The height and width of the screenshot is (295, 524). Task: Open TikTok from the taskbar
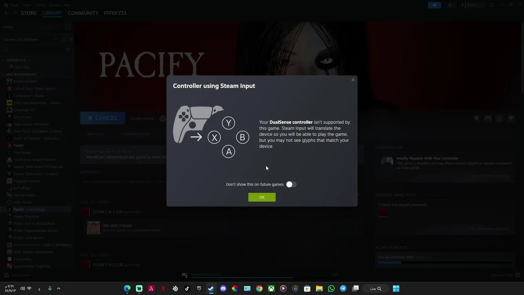pyautogui.click(x=187, y=288)
